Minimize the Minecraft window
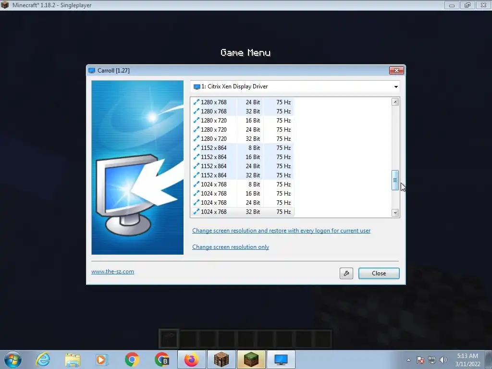Viewport: 492px width, 369px height. click(452, 5)
